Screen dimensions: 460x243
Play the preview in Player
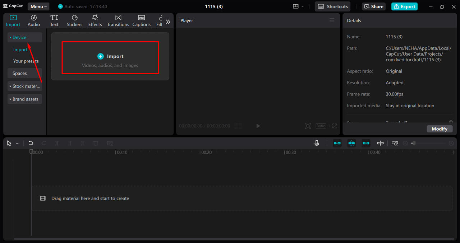click(x=258, y=126)
